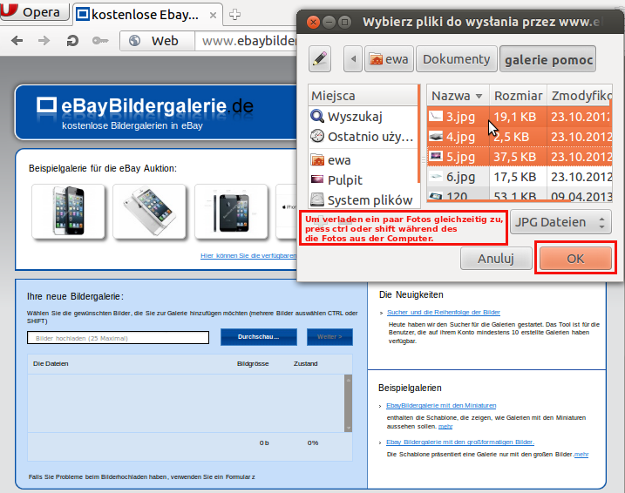Select the 5.jpg file row
This screenshot has height=493, width=625.
click(x=520, y=157)
